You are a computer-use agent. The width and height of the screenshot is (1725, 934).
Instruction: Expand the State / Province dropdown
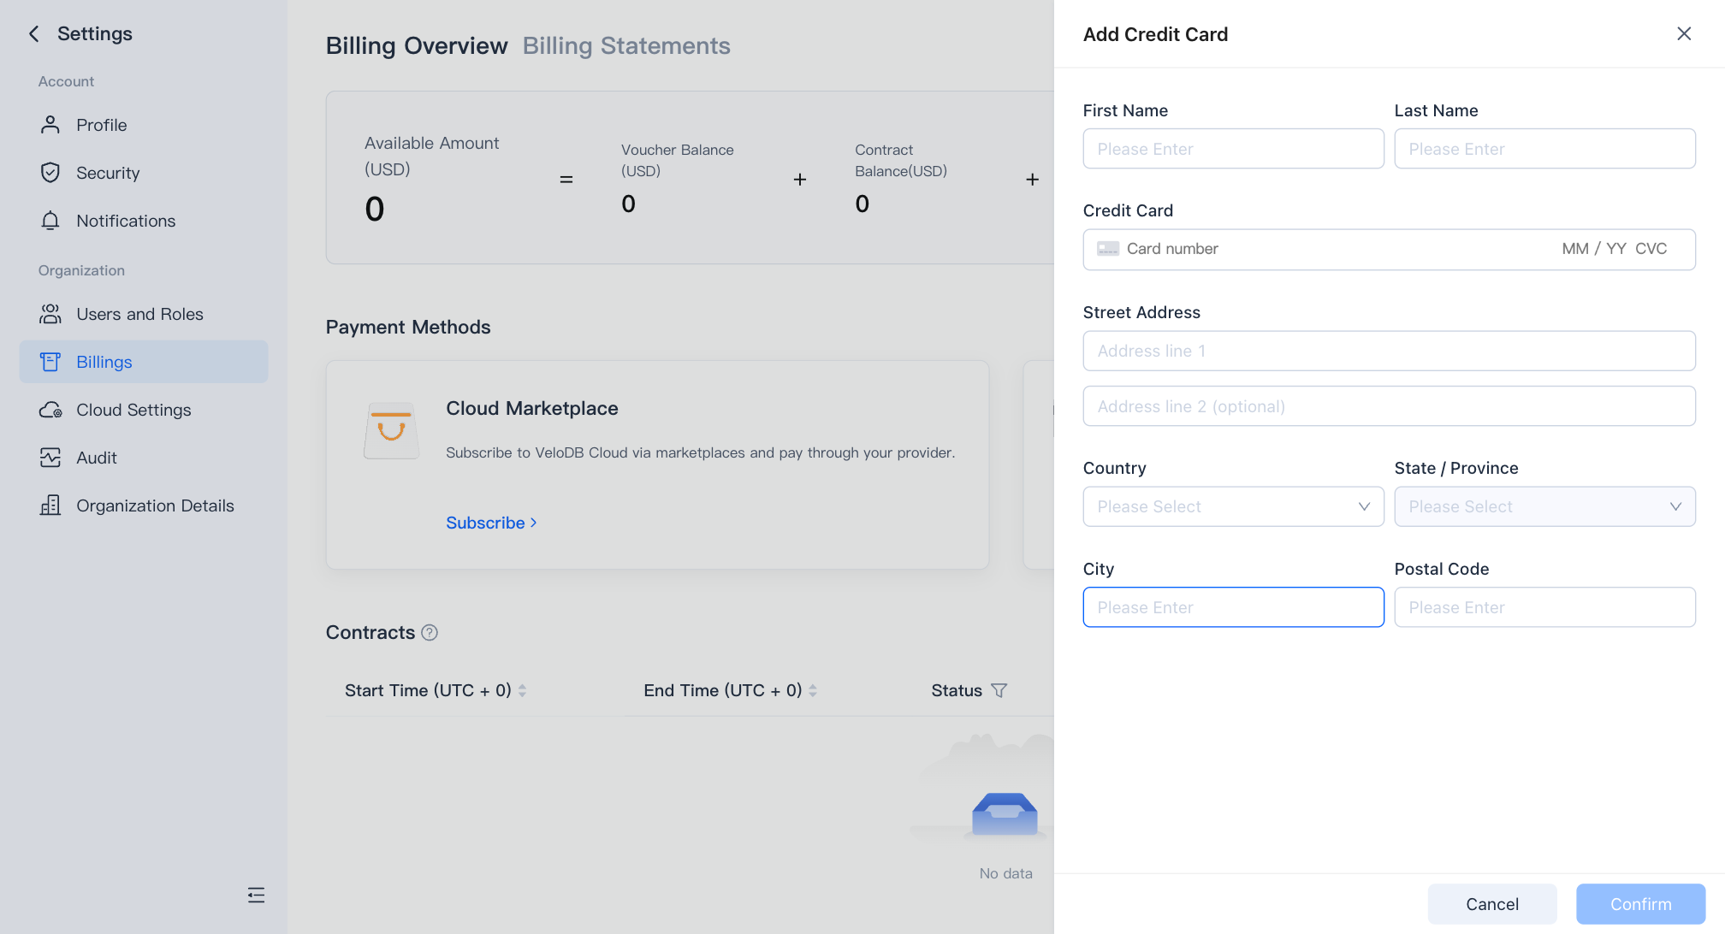1544,506
